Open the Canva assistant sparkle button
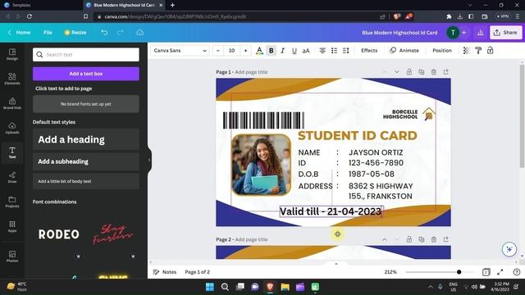The height and width of the screenshot is (295, 525). coord(509,249)
